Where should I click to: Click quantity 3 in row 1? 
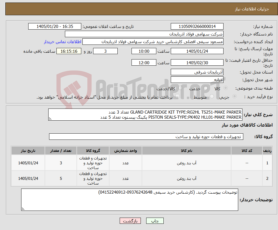(61, 163)
